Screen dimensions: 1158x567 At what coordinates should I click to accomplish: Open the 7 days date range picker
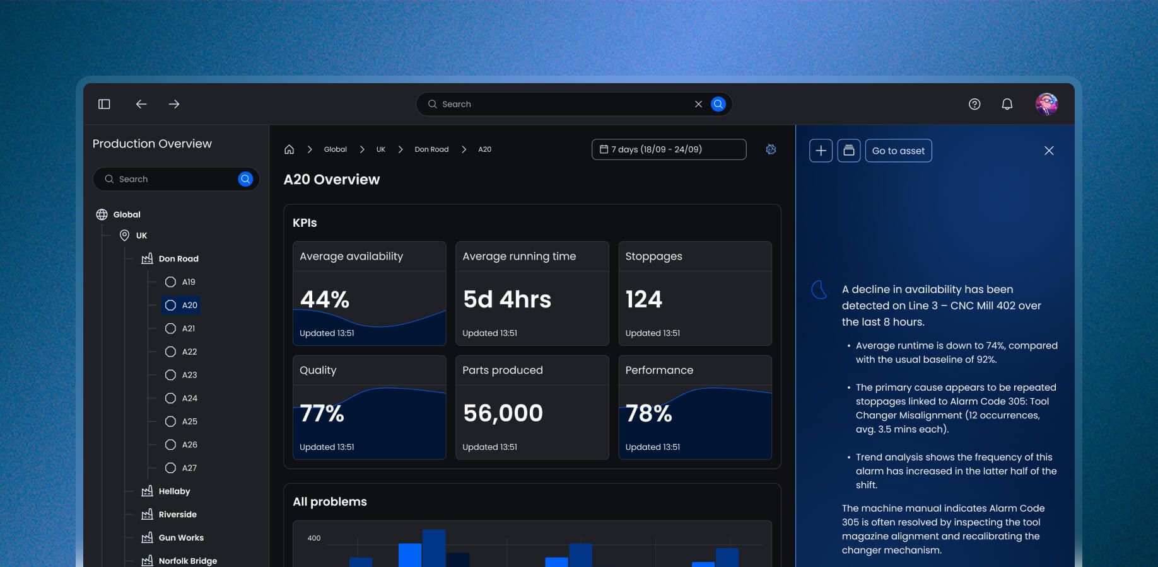tap(669, 149)
